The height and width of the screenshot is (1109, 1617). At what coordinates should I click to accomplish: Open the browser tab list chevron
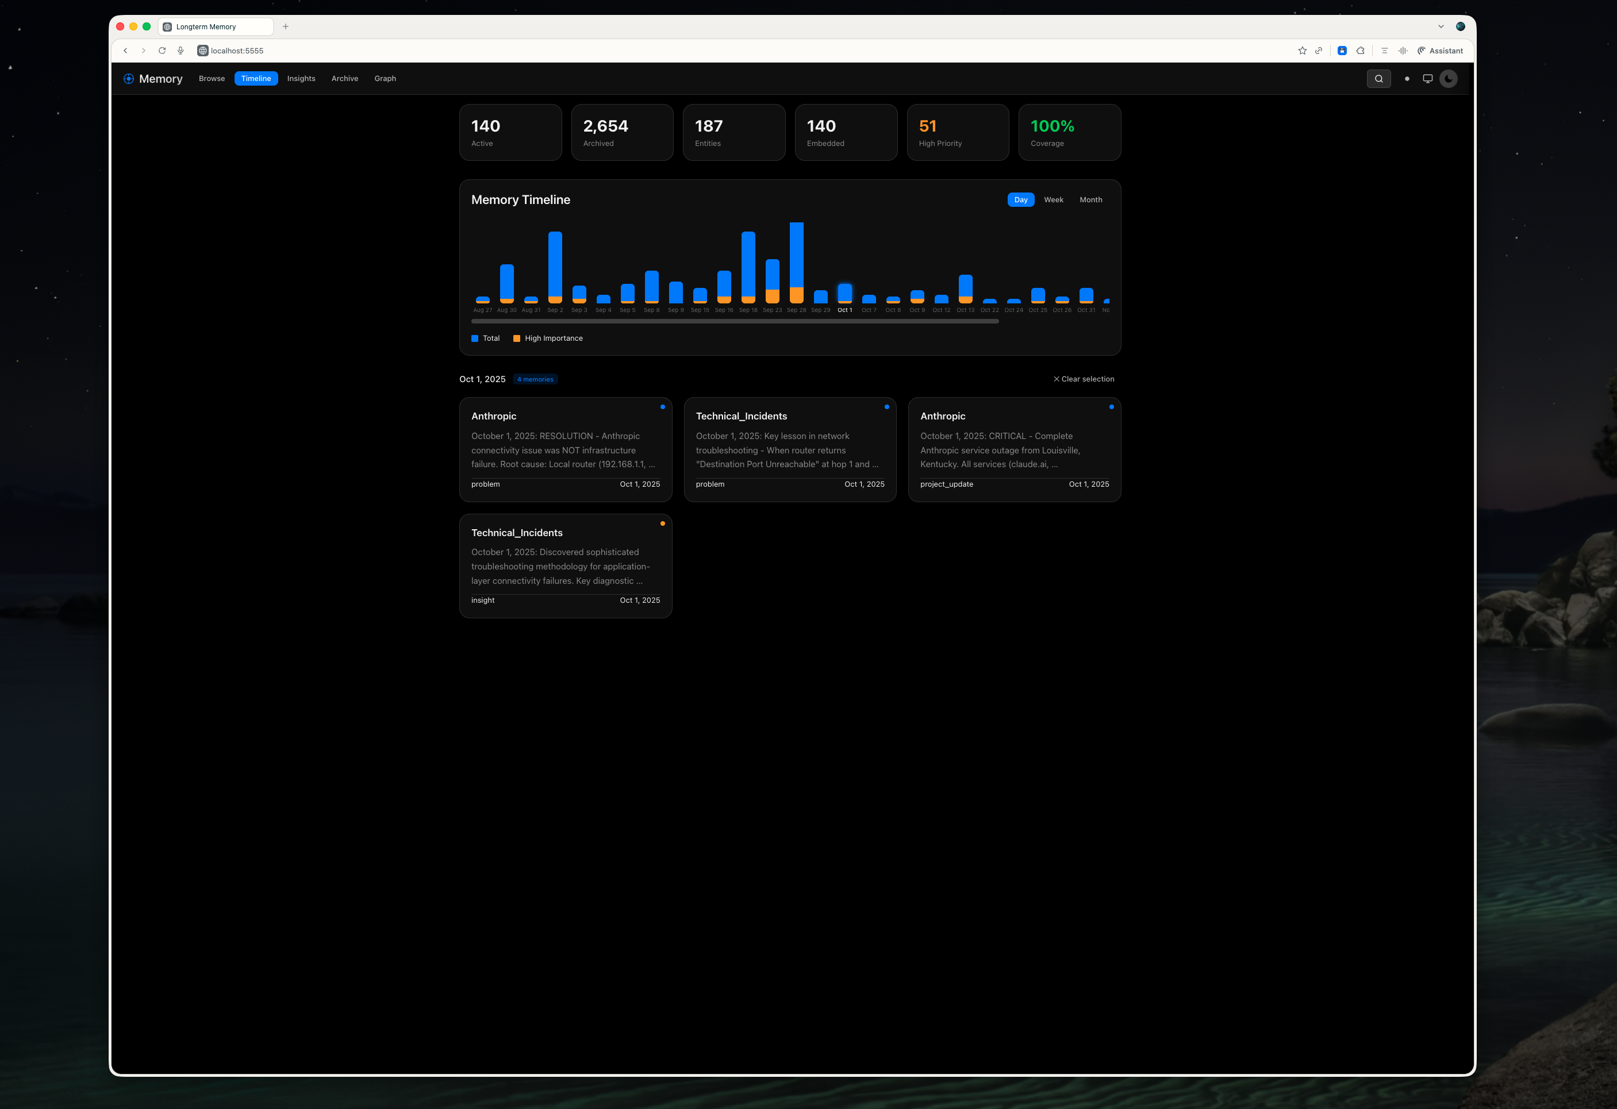(1441, 26)
